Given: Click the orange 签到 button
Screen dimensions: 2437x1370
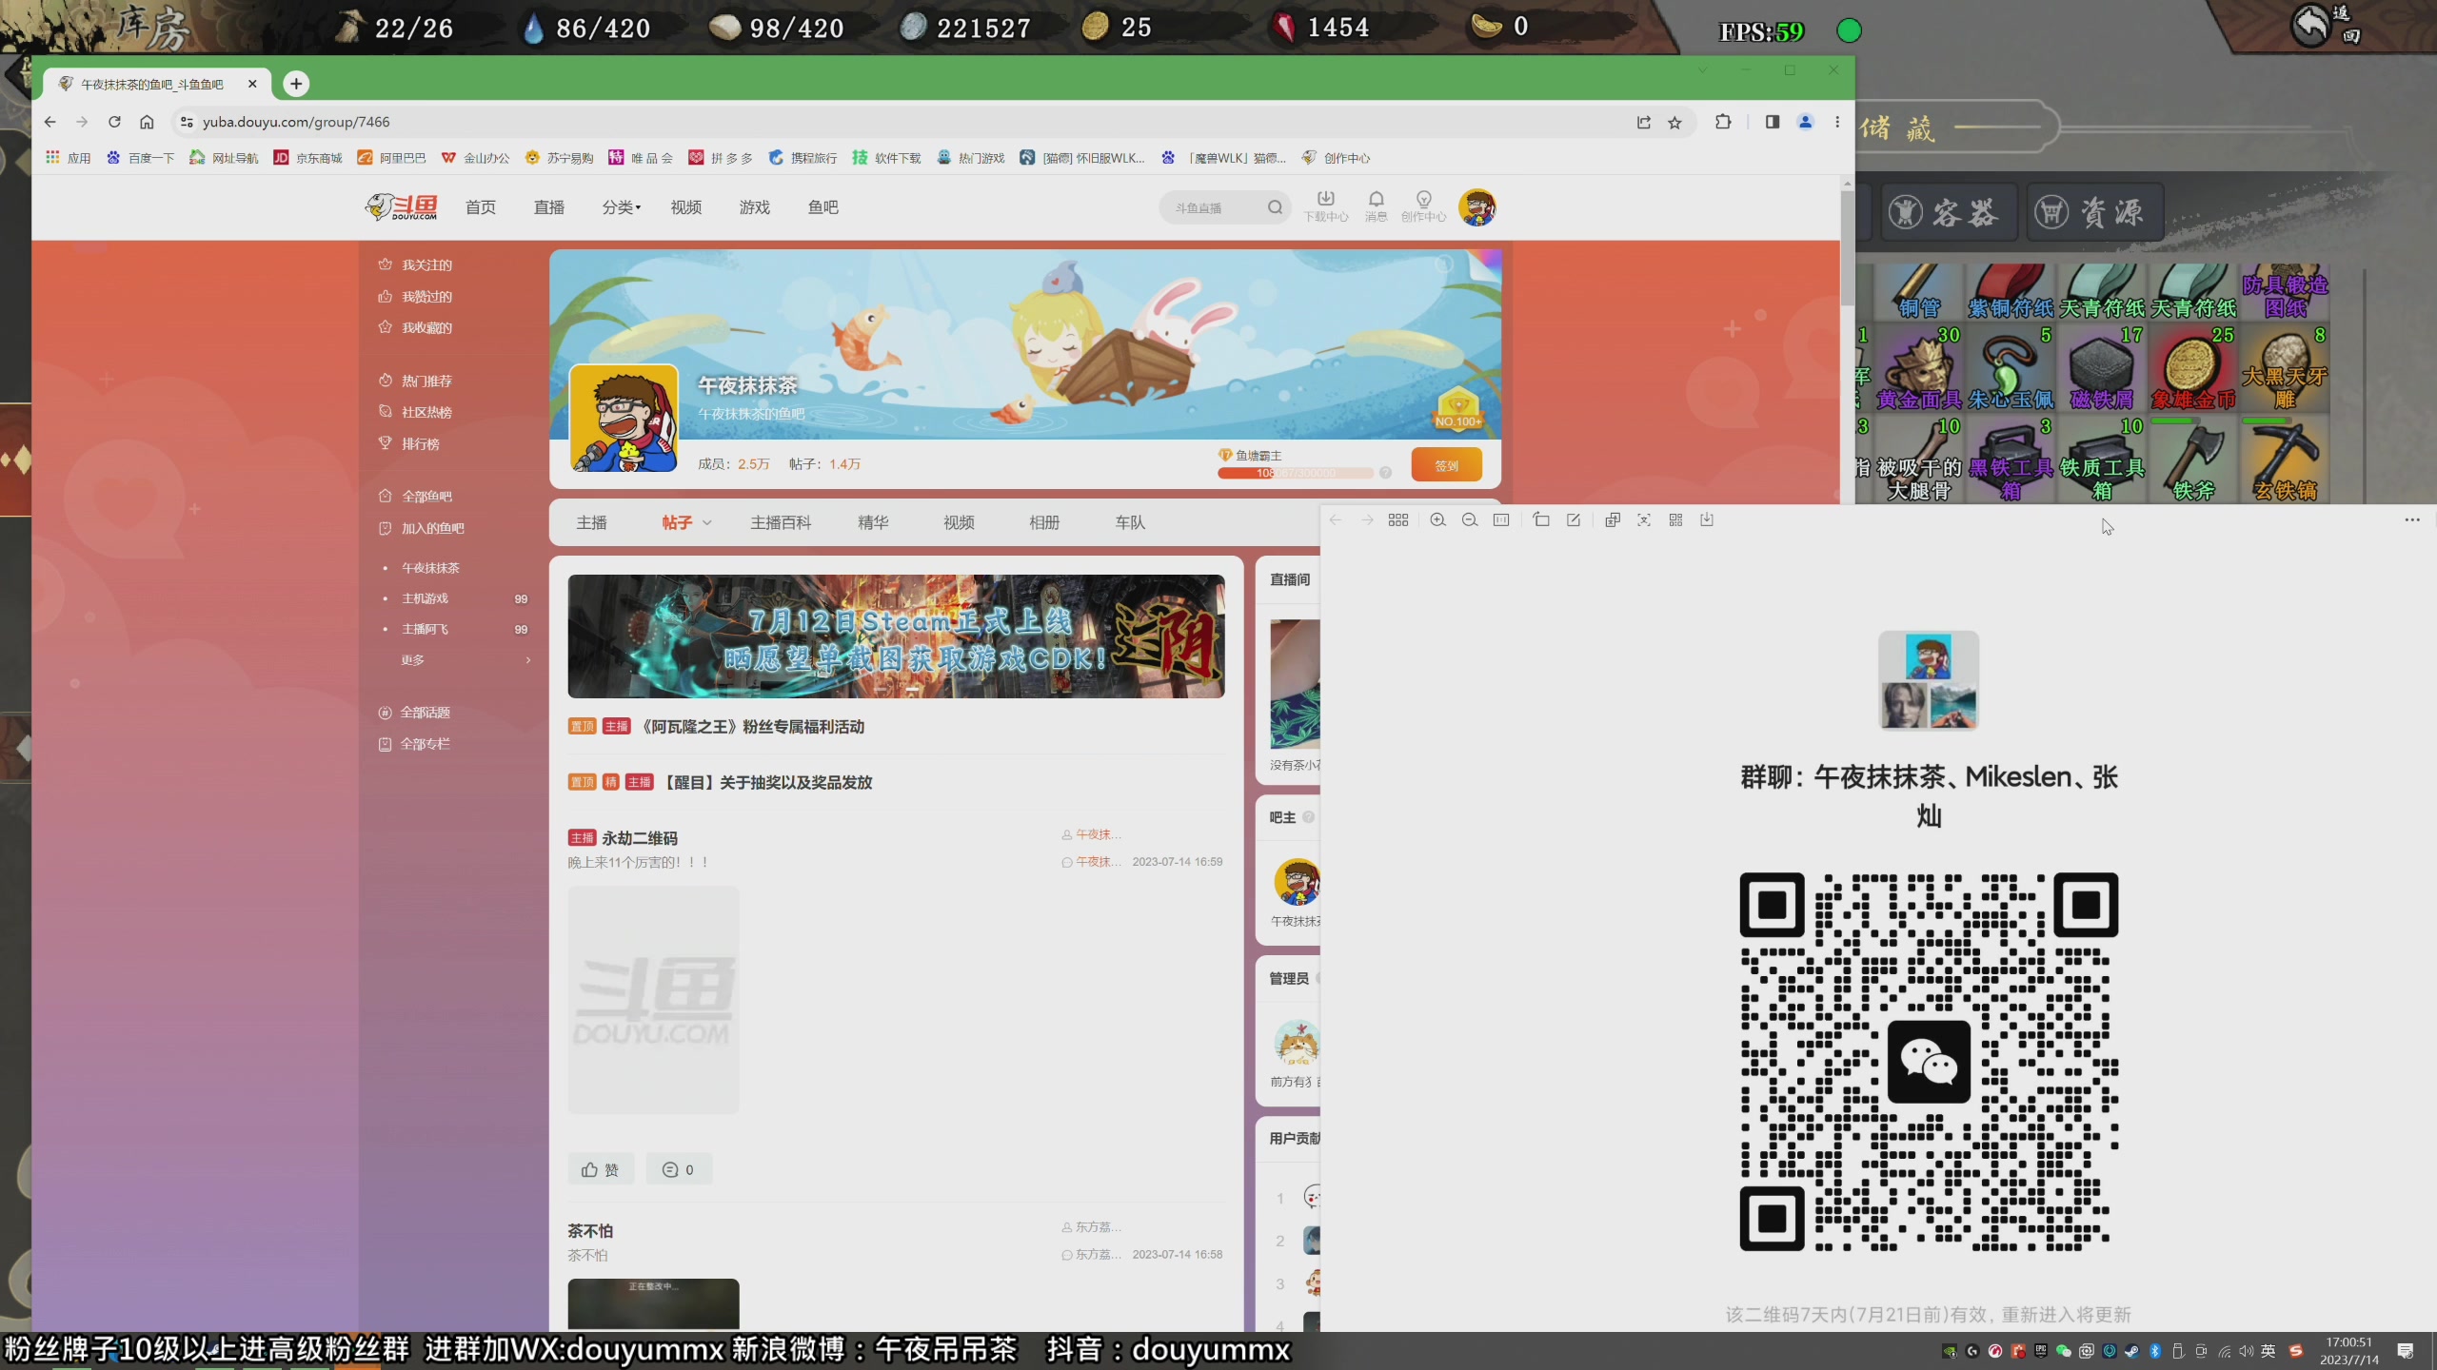Looking at the screenshot, I should click(x=1446, y=465).
